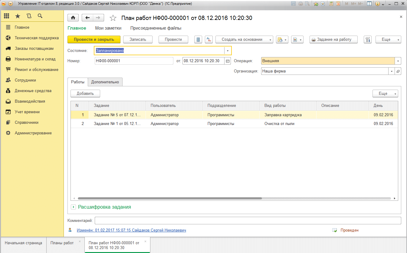The height and width of the screenshot is (253, 407).
Task: Click the Провести и закрыть button
Action: coord(94,40)
